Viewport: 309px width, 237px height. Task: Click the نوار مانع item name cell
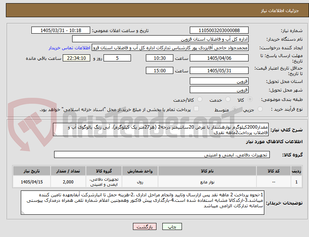click(x=207, y=182)
